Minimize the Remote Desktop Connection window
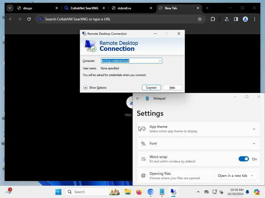 click(155, 34)
